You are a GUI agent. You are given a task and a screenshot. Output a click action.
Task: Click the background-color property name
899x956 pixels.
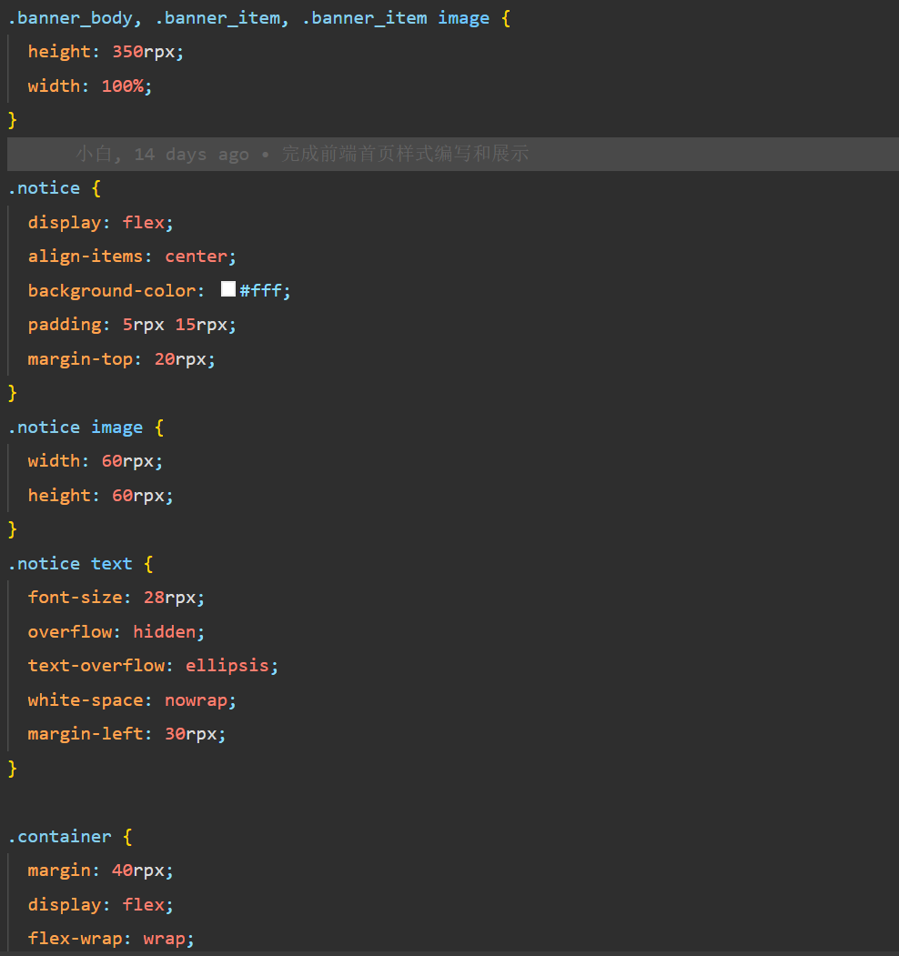(x=111, y=291)
